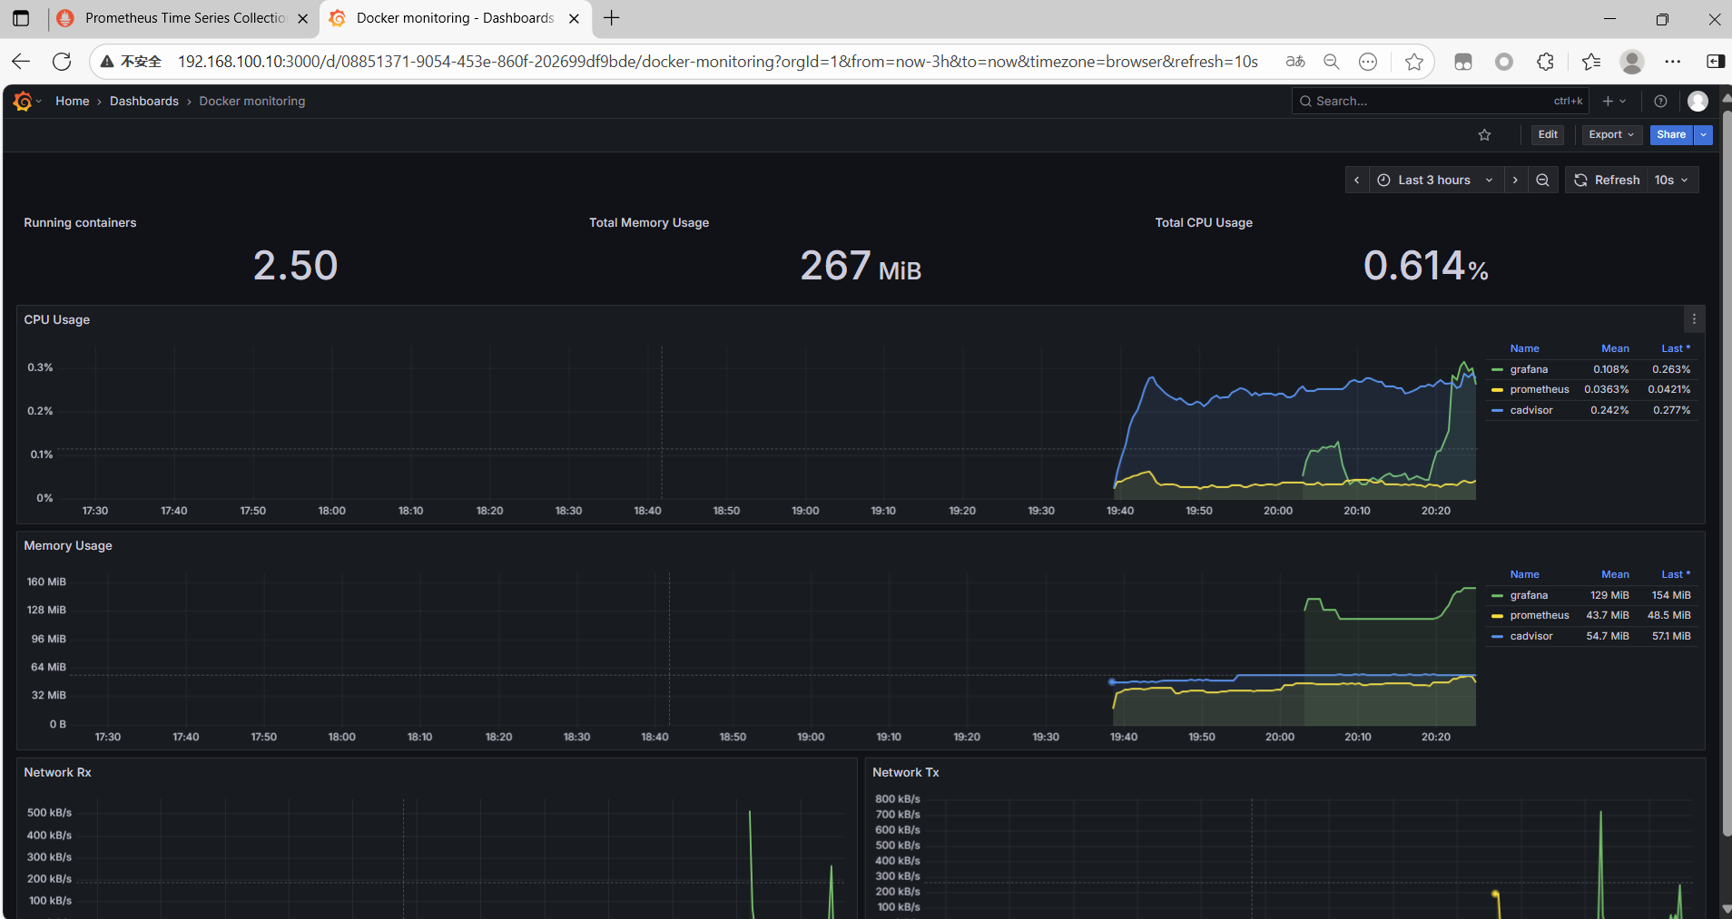Click the blue Share button
1732x919 pixels.
(1670, 134)
